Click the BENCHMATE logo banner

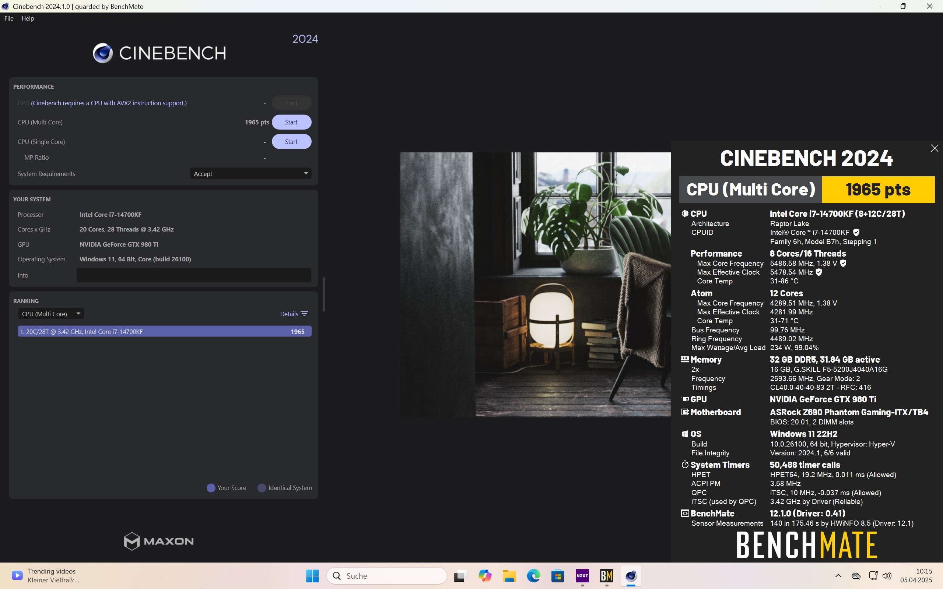click(x=807, y=545)
